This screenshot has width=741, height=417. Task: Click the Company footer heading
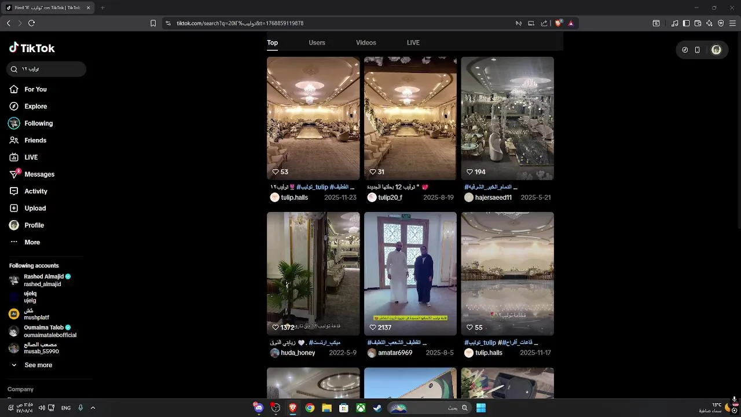[20, 389]
